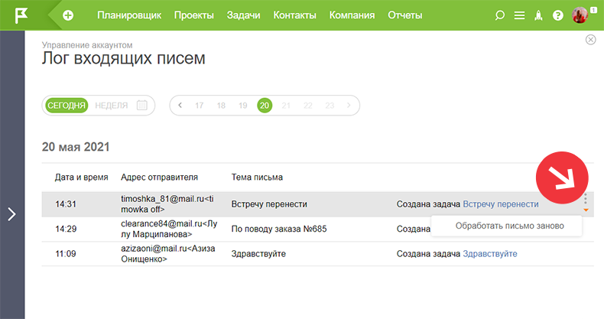The width and height of the screenshot is (604, 319).
Task: Switch filter to НЕДЕЛЯ
Action: click(112, 106)
